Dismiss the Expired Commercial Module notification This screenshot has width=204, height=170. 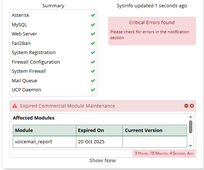coord(192,106)
